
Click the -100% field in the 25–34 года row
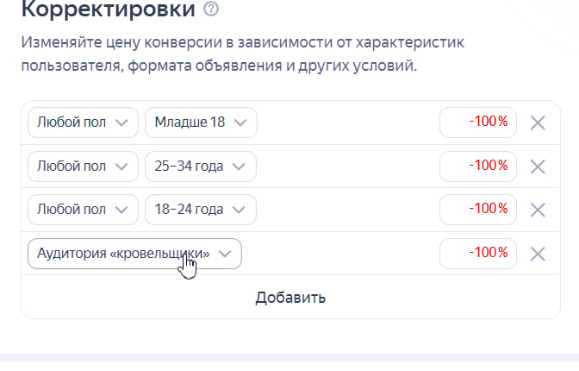(x=478, y=167)
